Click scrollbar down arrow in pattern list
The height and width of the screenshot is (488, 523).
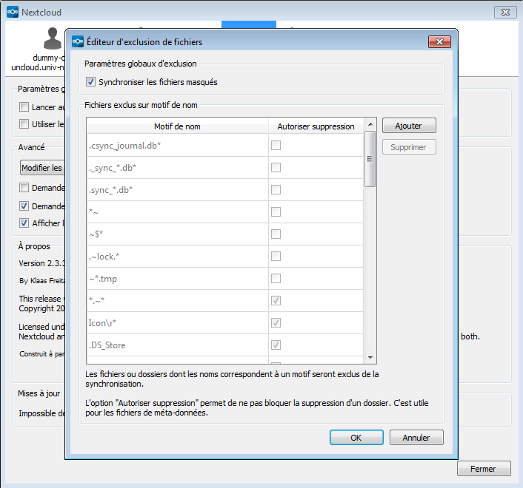click(370, 358)
